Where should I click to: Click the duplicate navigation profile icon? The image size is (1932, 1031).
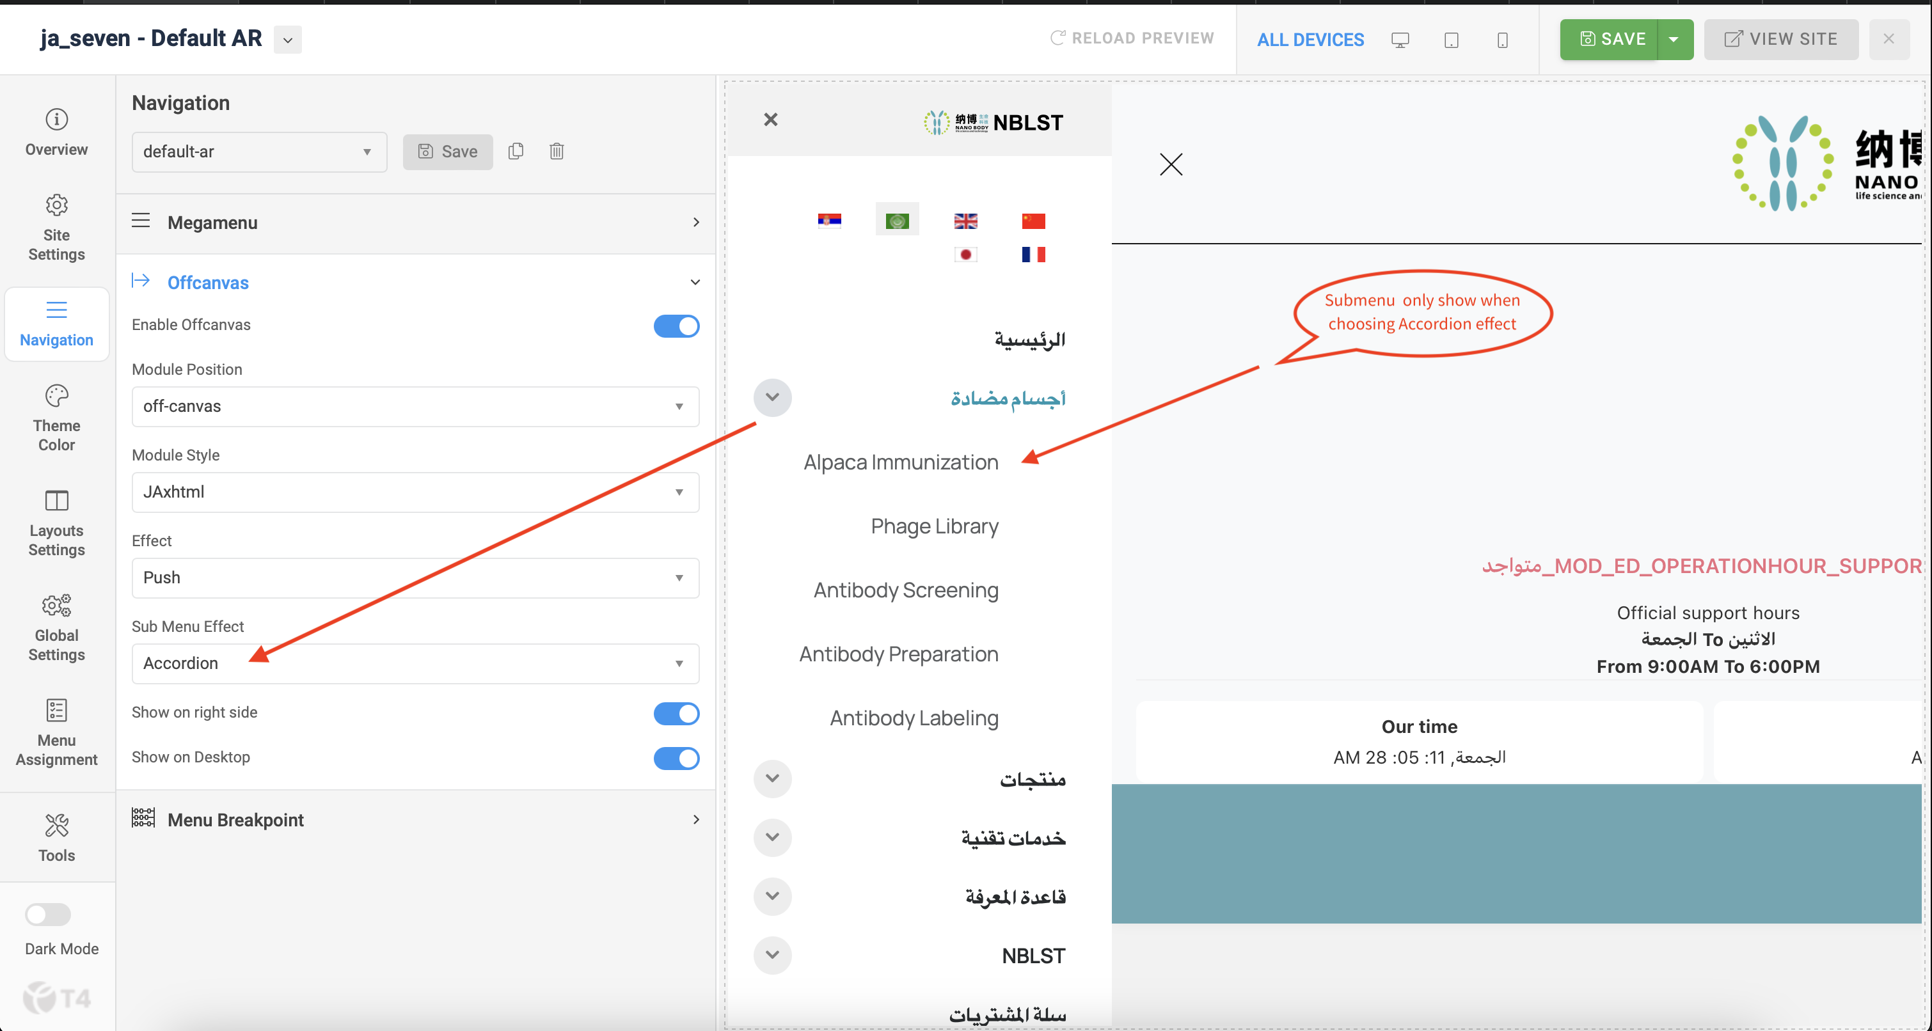click(x=515, y=152)
